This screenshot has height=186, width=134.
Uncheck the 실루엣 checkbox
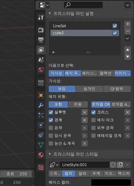coord(51,112)
